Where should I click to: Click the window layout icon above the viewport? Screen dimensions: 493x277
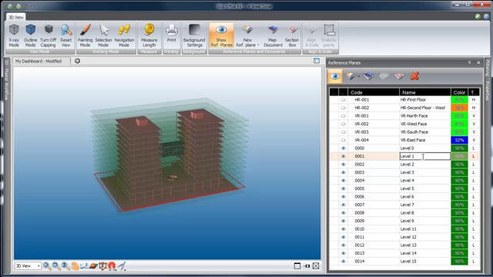point(317,61)
